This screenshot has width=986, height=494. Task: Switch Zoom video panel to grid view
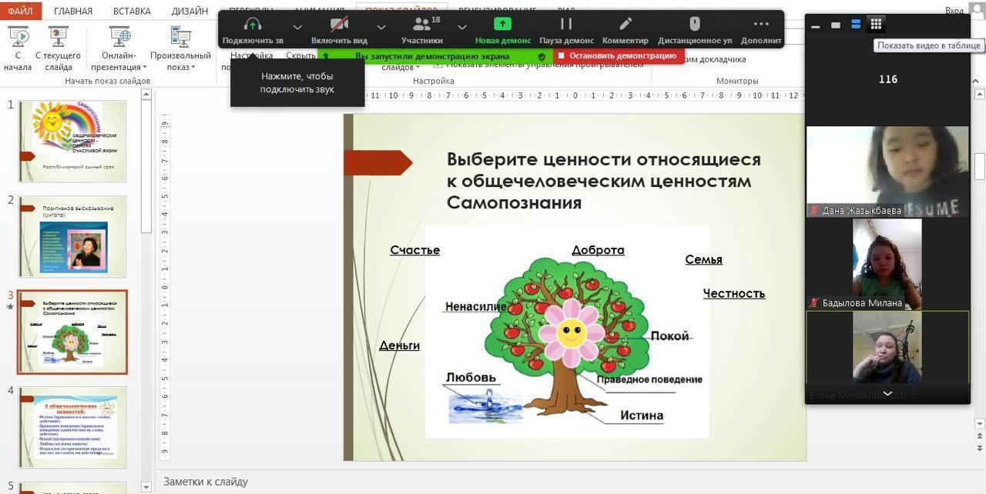tap(876, 24)
